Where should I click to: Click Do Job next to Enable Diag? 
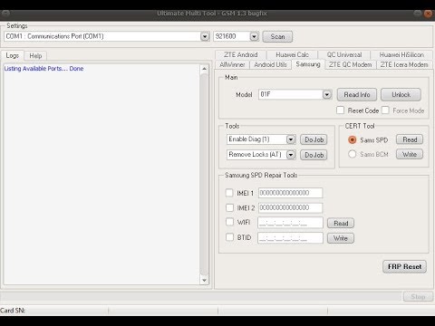[314, 139]
